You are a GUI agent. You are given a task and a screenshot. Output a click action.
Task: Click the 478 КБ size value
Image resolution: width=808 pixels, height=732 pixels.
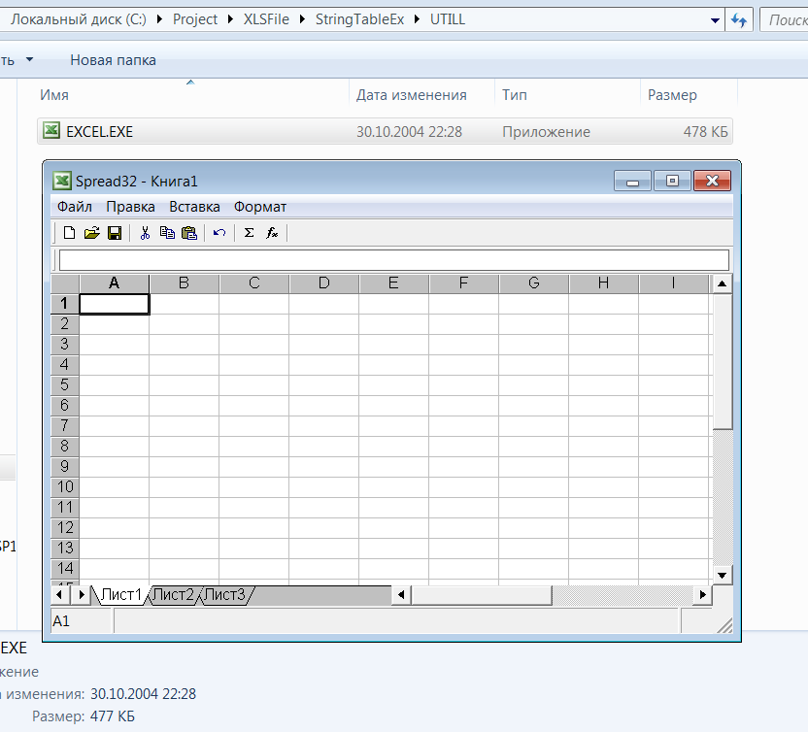click(705, 132)
